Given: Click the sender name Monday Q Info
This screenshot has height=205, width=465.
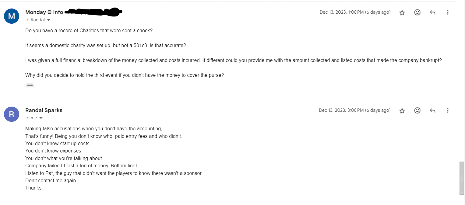Looking at the screenshot, I should click(x=44, y=12).
